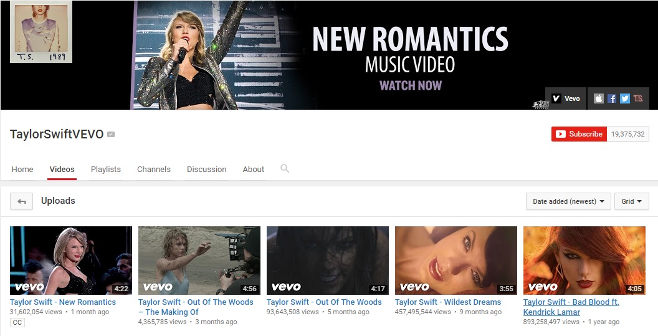Click the 1989 album channel avatar
This screenshot has width=658, height=336.
[41, 32]
